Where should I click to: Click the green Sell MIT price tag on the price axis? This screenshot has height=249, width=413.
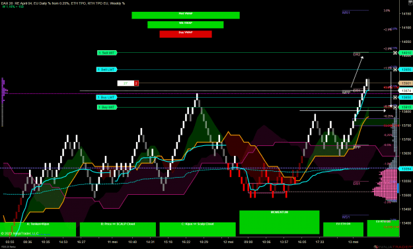point(406,53)
